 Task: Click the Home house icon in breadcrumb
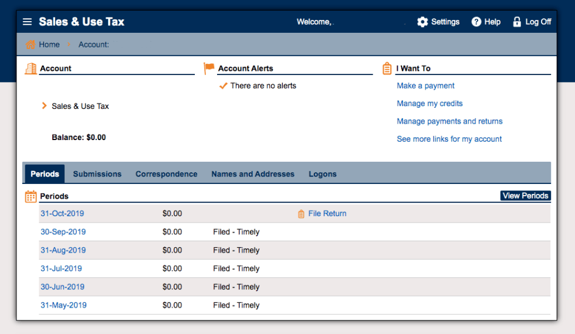point(31,45)
